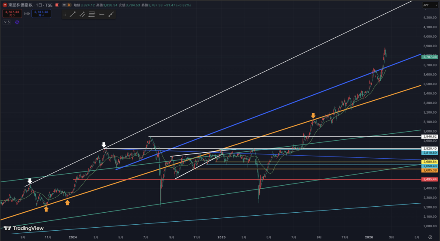This screenshot has height=241, width=440.
Task: Click the blue 買い buy button
Action: [x=41, y=13]
